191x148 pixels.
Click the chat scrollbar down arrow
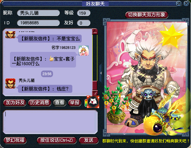tap(95, 93)
